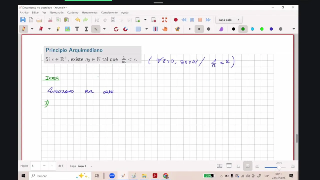
Task: Open the pen options dropdown arrow
Action: click(x=32, y=29)
